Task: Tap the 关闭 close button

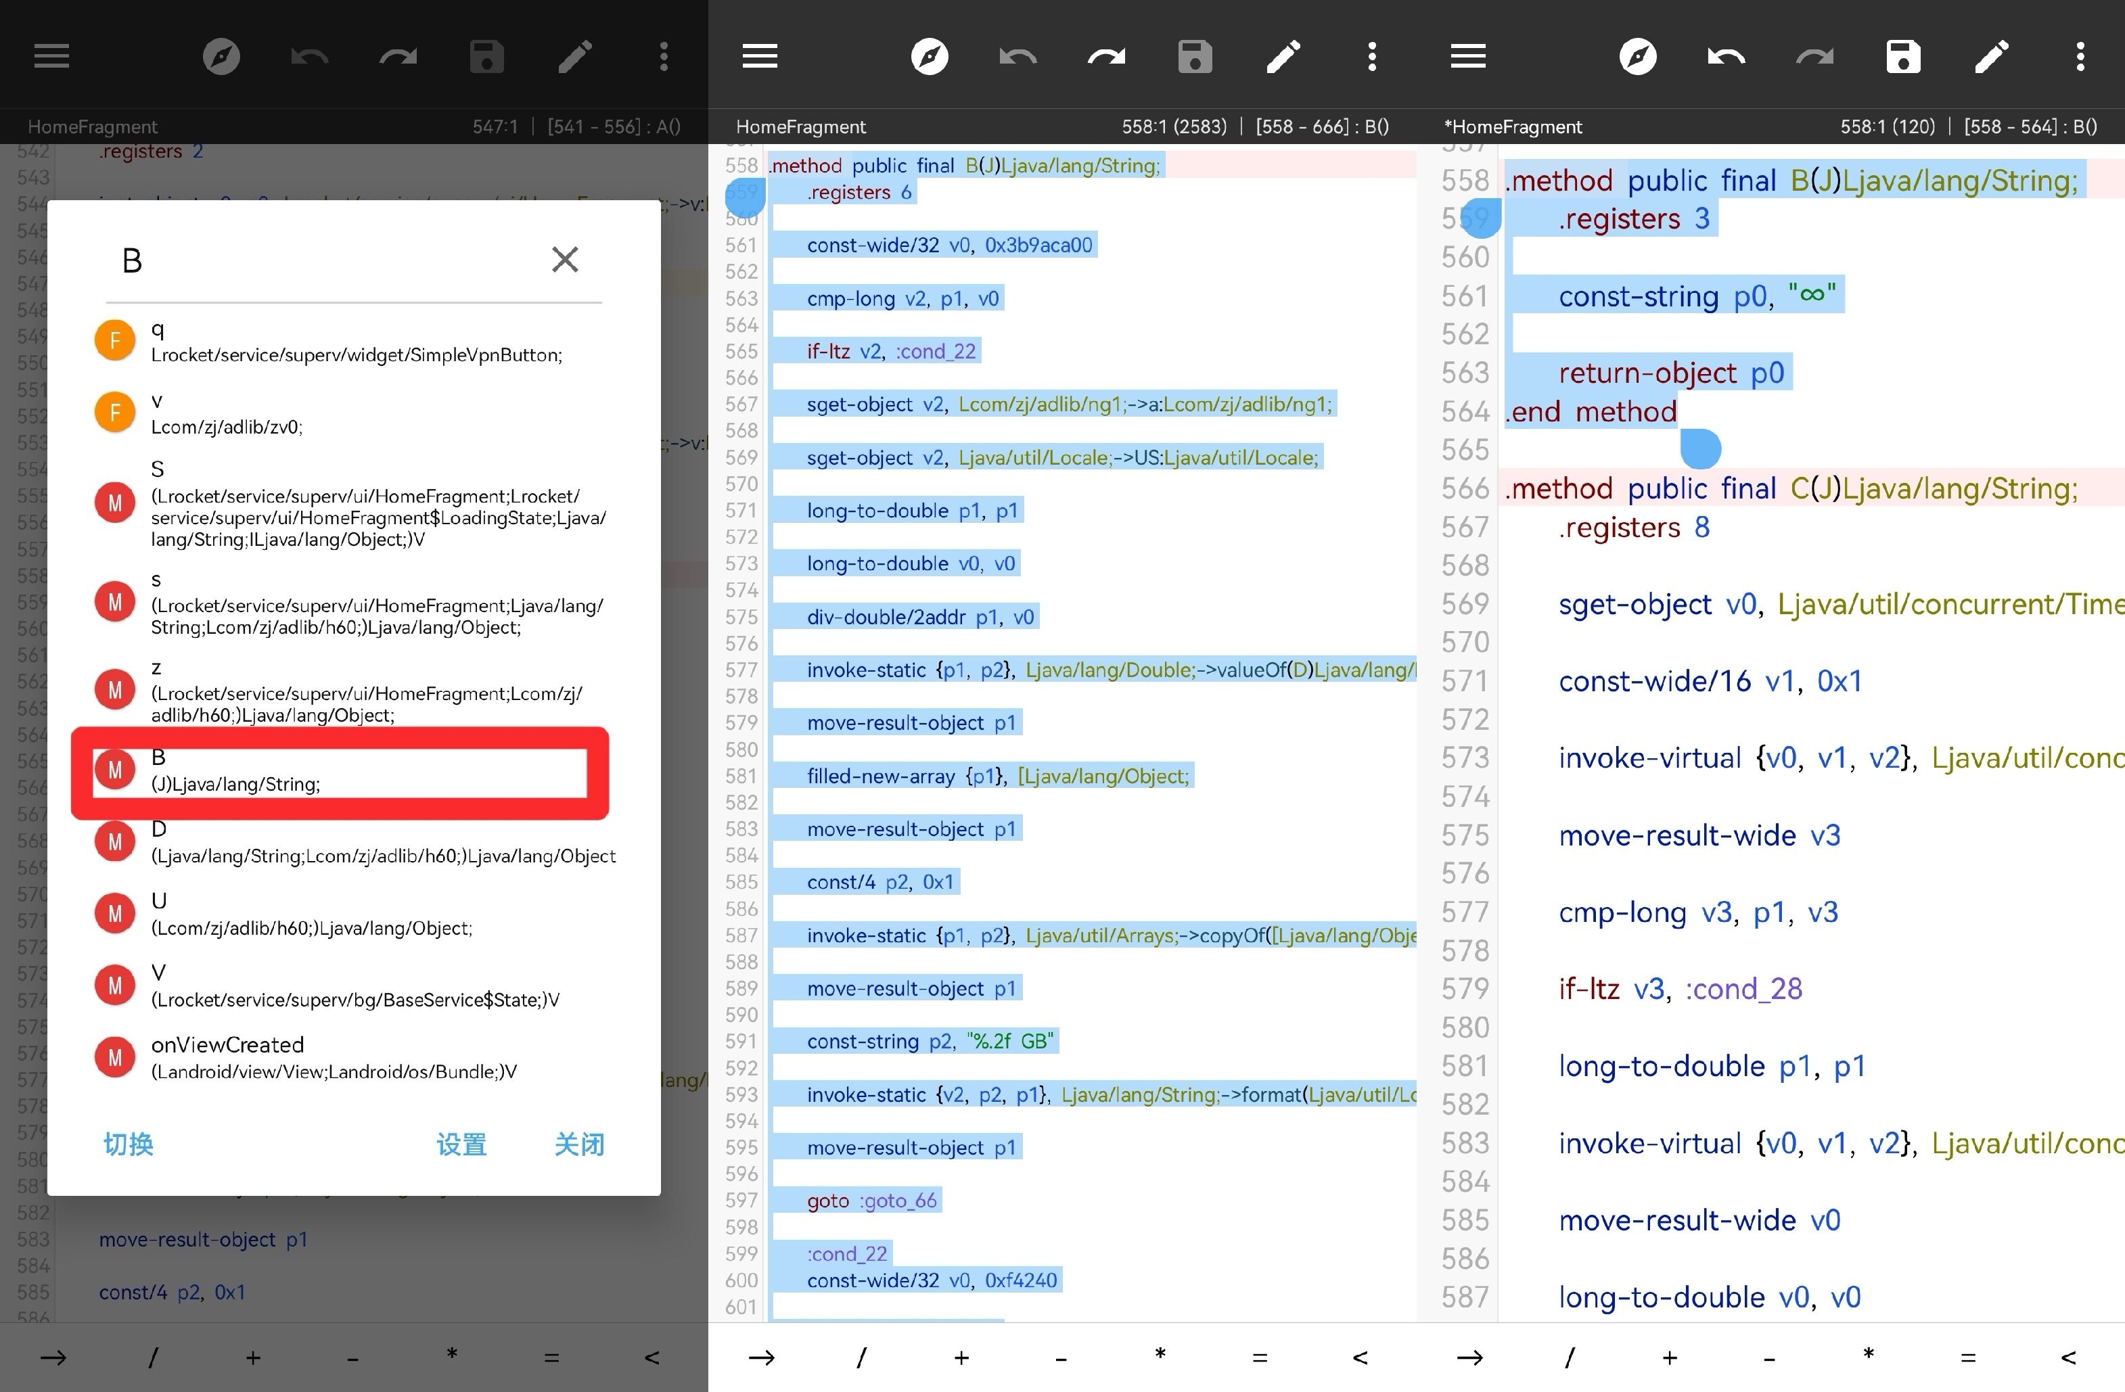Action: click(580, 1144)
